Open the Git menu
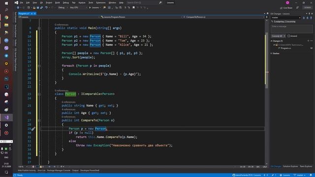This screenshot has height=177, width=315. [x=41, y=2]
